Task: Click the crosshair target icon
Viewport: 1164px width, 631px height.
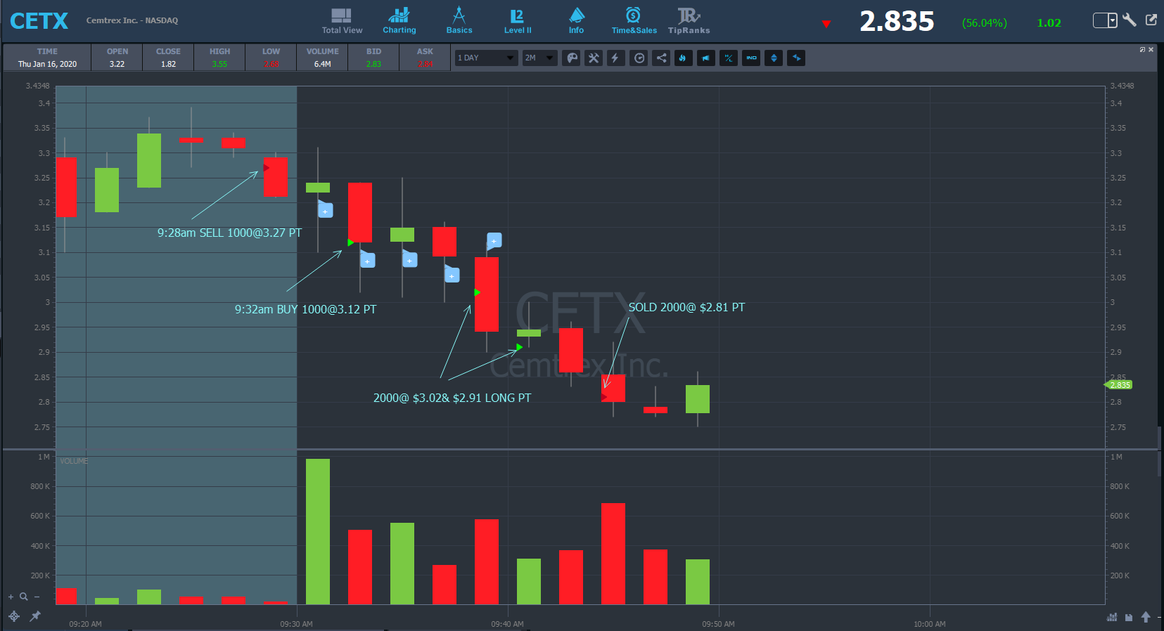Action: click(x=14, y=616)
